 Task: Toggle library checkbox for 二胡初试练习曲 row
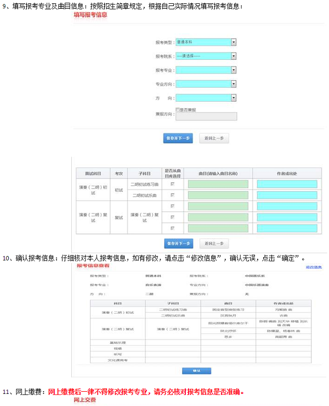point(172,184)
